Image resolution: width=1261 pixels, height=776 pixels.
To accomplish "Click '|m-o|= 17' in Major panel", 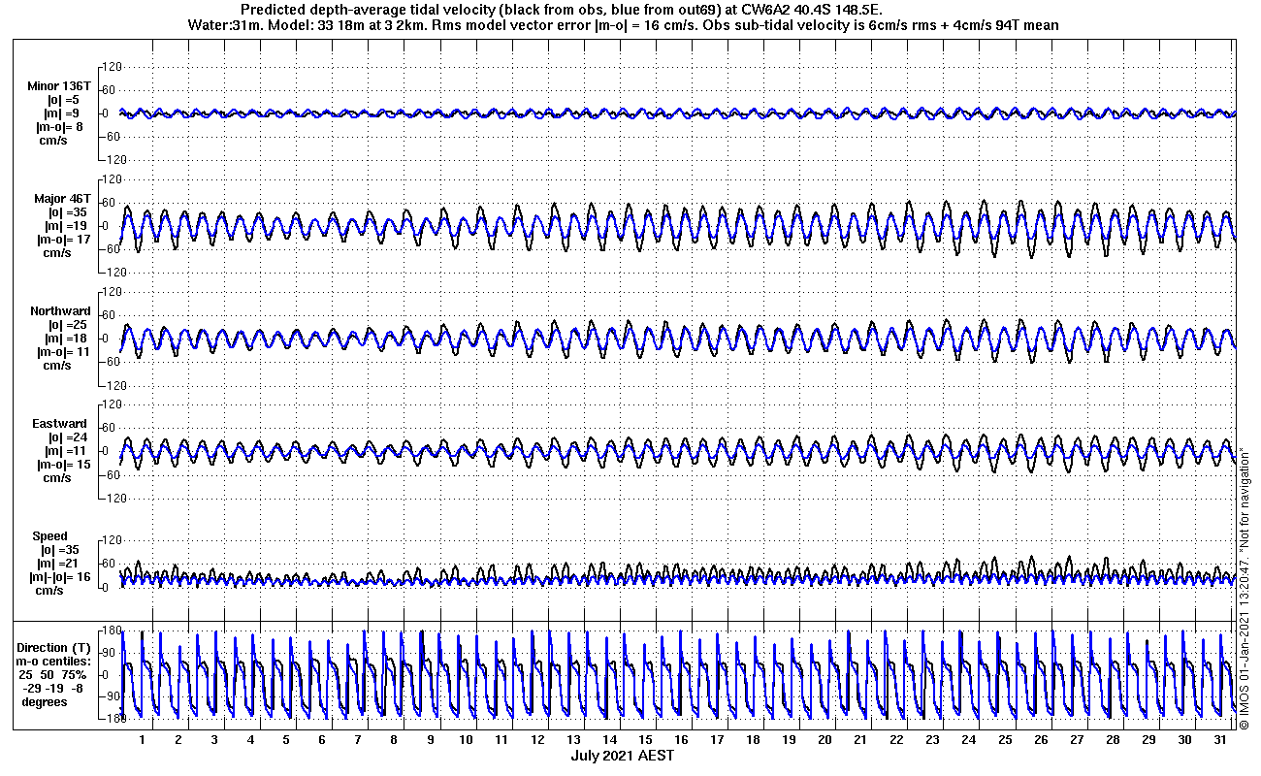I will tap(64, 240).
